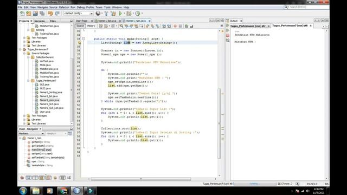
Task: Open the Refactor menu
Action: coord(64,7)
